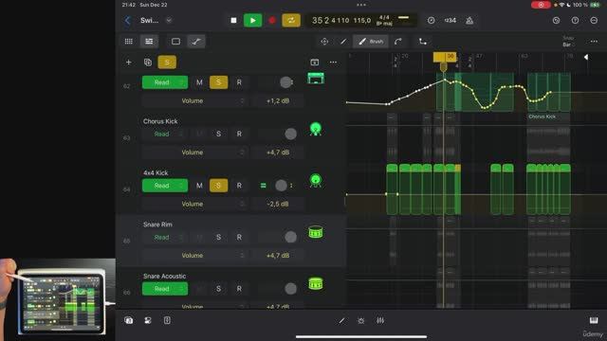The height and width of the screenshot is (341, 607).
Task: Open the position and tempo display
Action: 362,21
